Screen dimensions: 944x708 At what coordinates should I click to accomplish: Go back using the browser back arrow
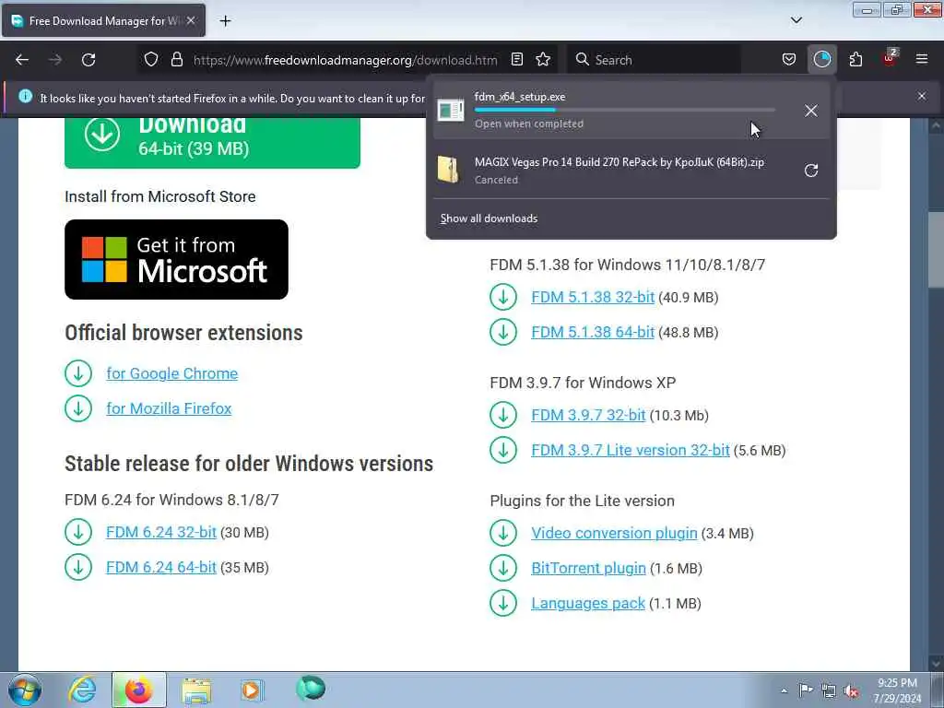22,60
